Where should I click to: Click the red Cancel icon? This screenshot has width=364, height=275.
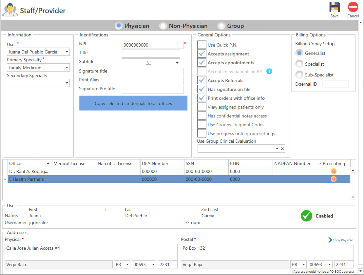click(x=353, y=7)
